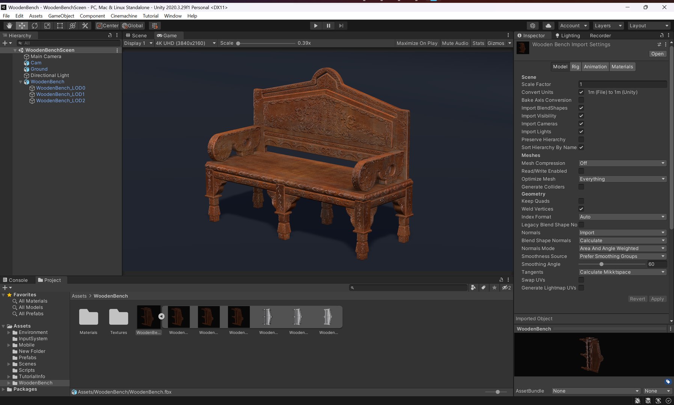
Task: Toggle Convert Units checkbox
Action: [x=581, y=92]
